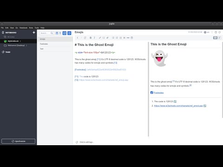Screen dimensions: 223x167
Task: Click the font-size HTML line in editor
Action: pyautogui.click(x=95, y=52)
